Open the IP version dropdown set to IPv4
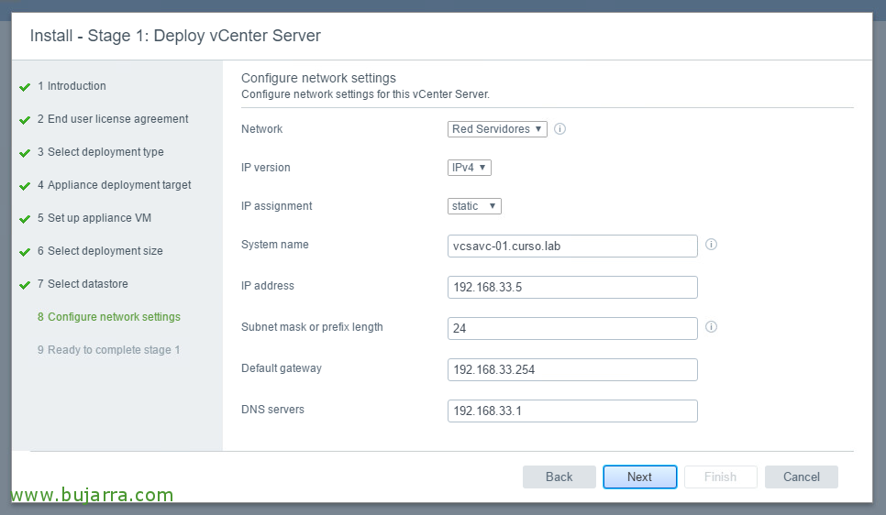Image resolution: width=886 pixels, height=515 pixels. tap(470, 167)
